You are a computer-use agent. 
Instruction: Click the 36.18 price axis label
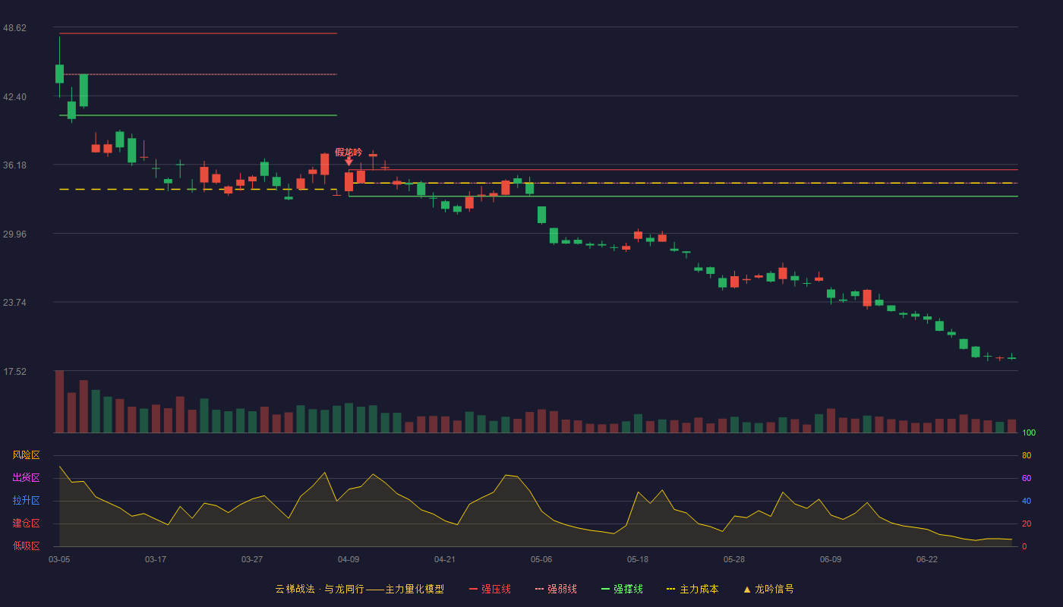click(14, 165)
